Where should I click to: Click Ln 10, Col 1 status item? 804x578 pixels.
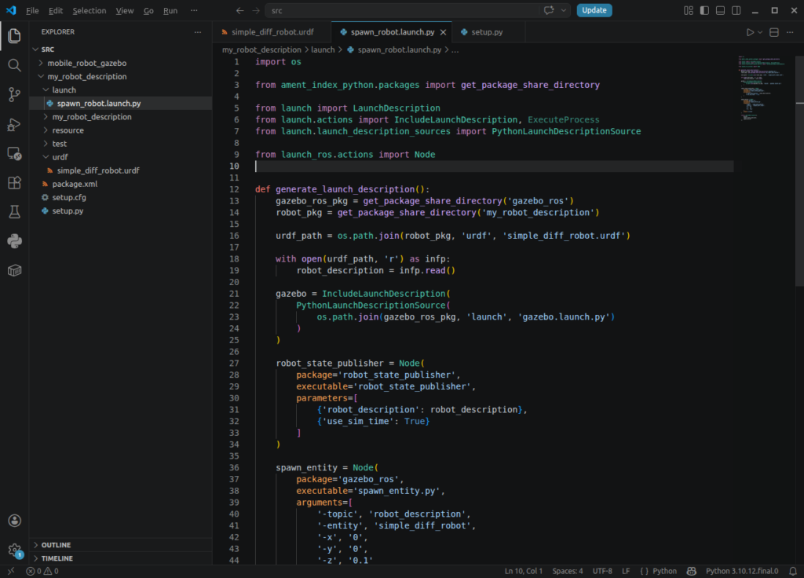click(523, 571)
